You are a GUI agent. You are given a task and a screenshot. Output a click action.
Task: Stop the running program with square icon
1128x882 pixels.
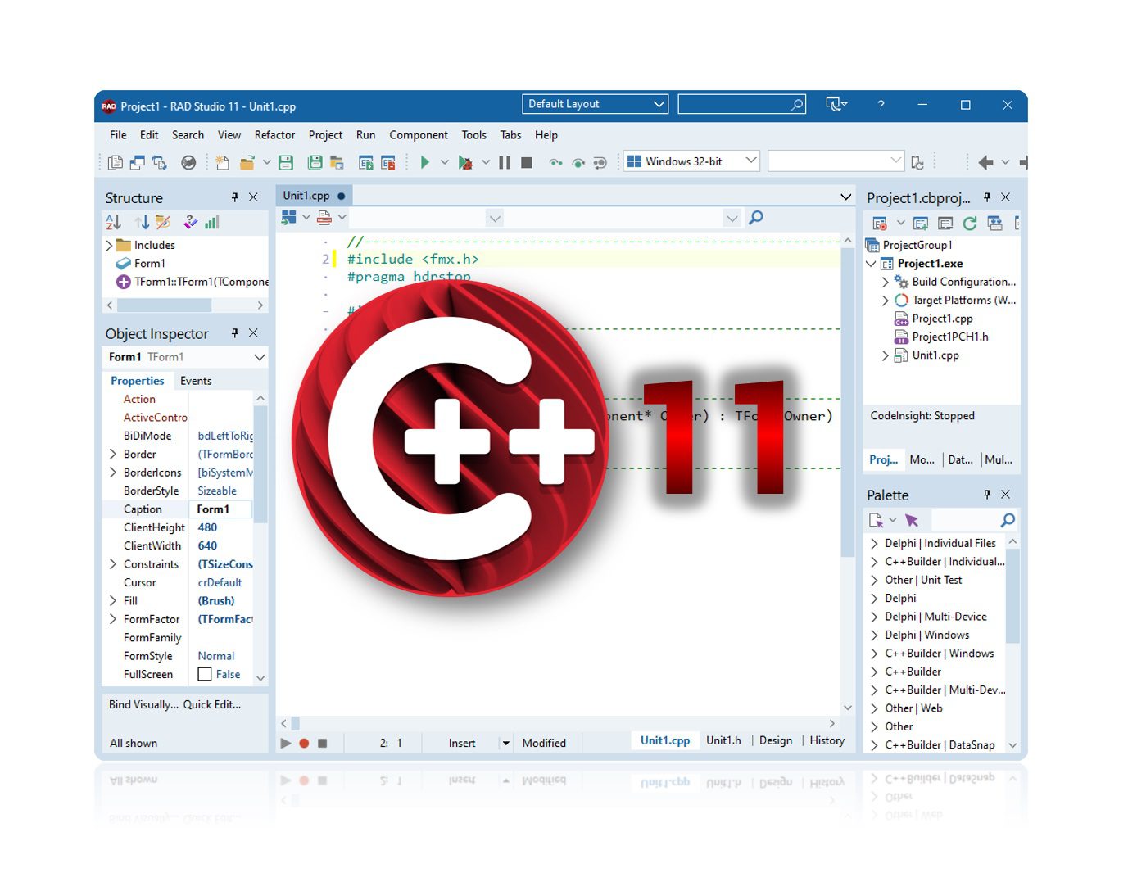(528, 162)
